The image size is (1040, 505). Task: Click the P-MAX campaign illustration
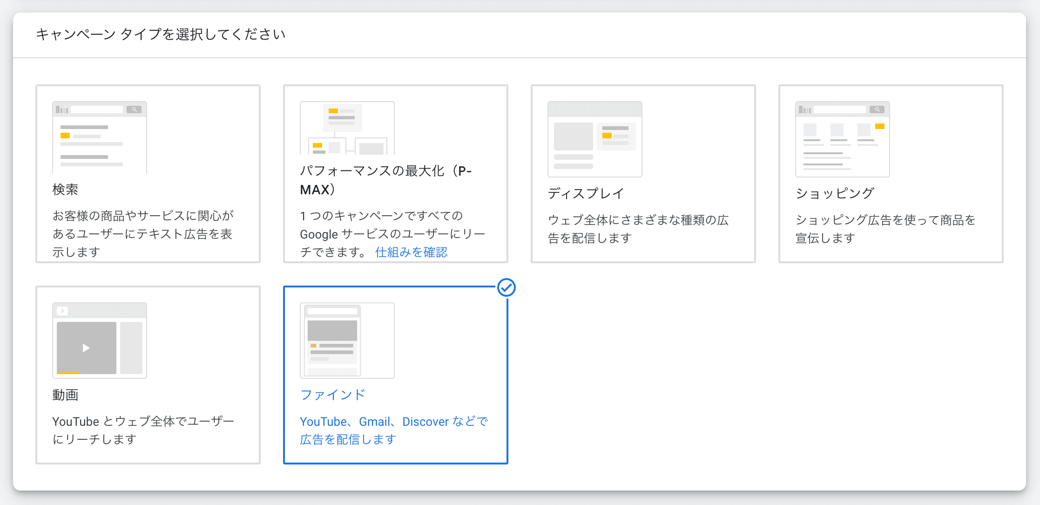(347, 128)
